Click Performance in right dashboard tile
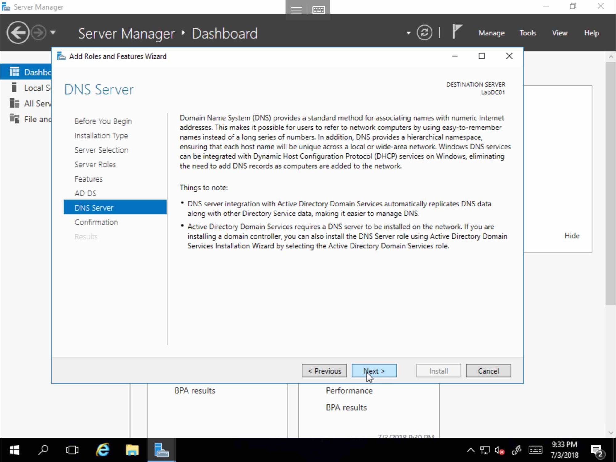616x462 pixels. coord(349,390)
